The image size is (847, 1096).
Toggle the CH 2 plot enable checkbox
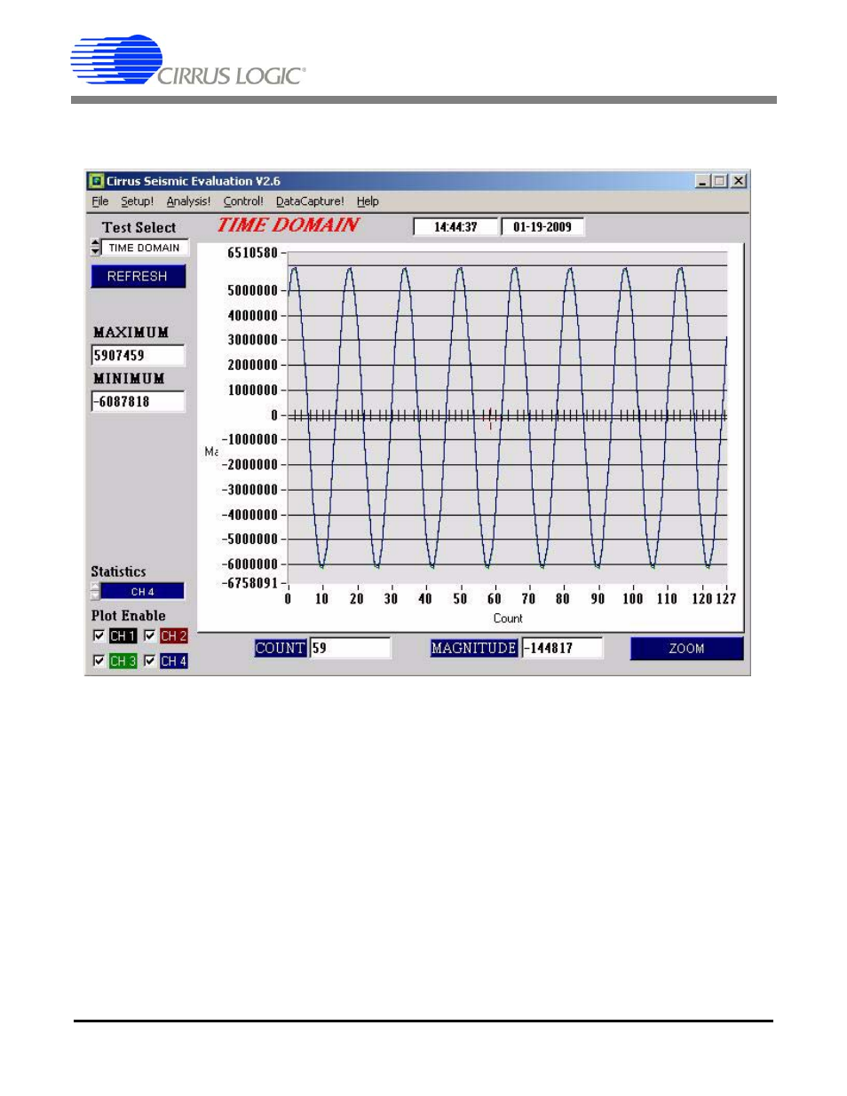click(150, 635)
